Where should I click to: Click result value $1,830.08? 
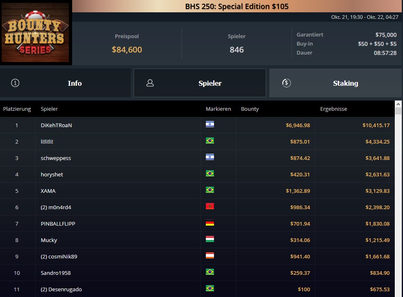tap(378, 224)
